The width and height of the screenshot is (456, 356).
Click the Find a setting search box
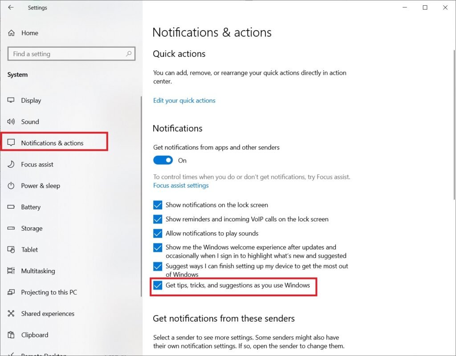pos(71,54)
